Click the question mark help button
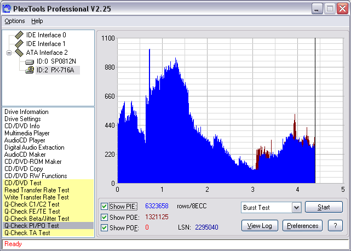The image size is (351, 251). click(335, 226)
